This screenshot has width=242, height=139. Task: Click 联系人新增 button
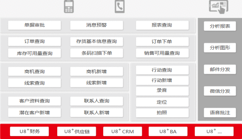click(96, 113)
